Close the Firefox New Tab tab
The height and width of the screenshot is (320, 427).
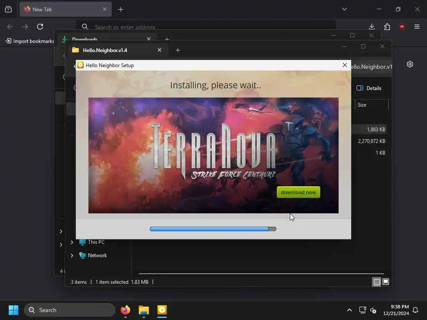coord(105,9)
